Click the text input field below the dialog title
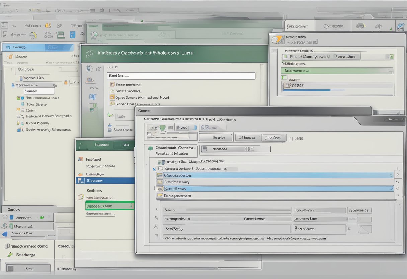This screenshot has height=279, width=407. 181,76
